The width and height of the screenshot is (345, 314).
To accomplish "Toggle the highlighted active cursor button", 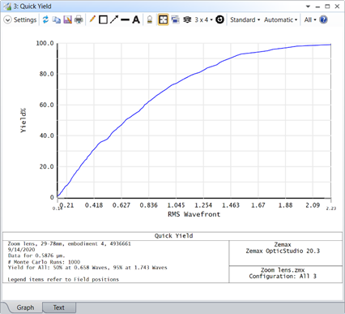I will [x=163, y=19].
